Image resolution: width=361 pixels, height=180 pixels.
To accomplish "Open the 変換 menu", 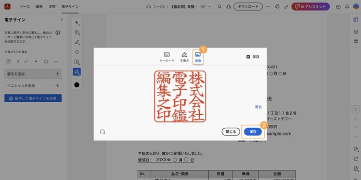I will click(x=52, y=7).
